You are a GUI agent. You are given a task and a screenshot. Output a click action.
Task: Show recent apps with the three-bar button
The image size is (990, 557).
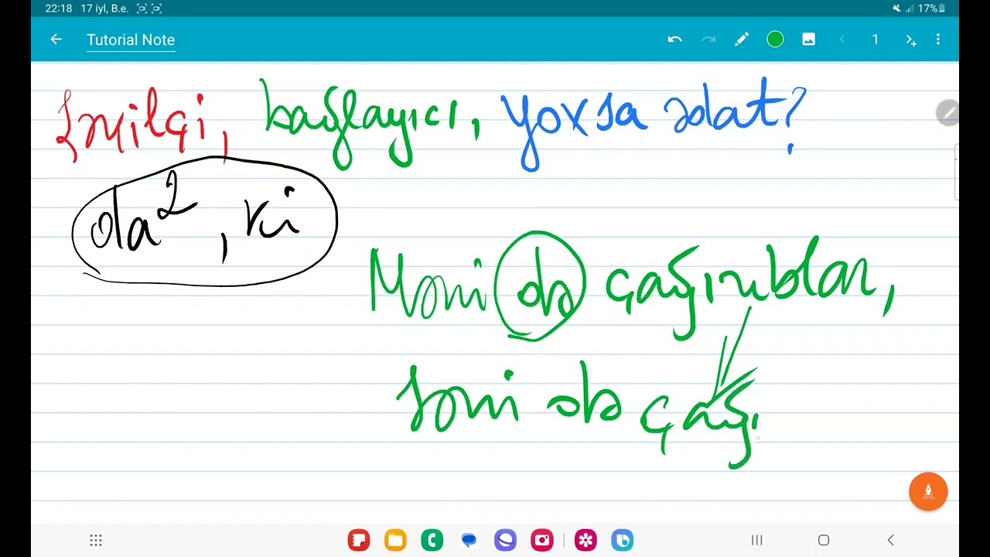[x=757, y=540]
